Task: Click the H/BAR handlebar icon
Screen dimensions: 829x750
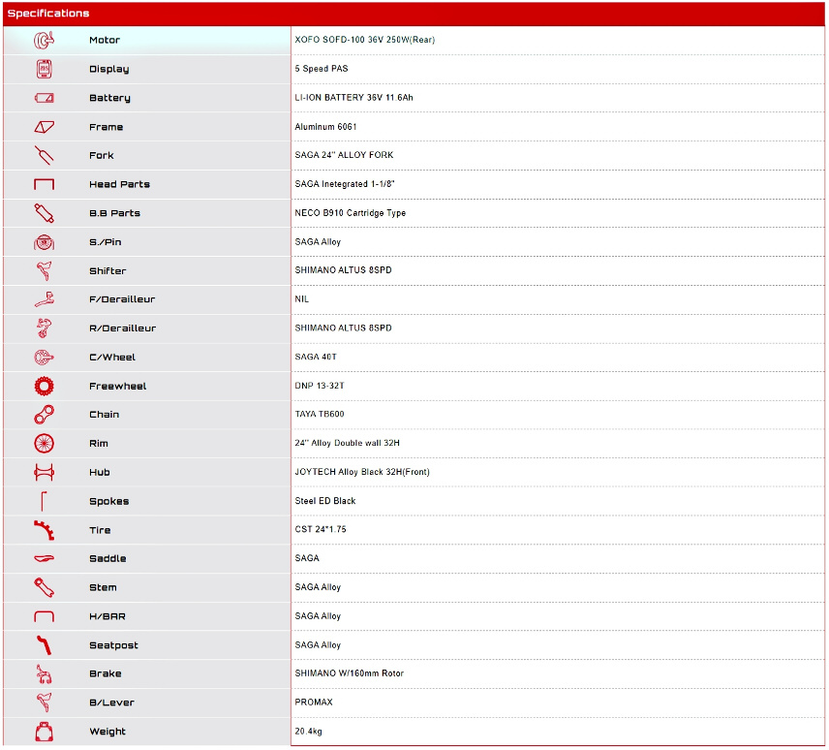Action: (x=44, y=617)
